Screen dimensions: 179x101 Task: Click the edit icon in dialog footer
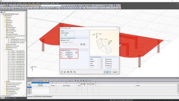(65, 72)
